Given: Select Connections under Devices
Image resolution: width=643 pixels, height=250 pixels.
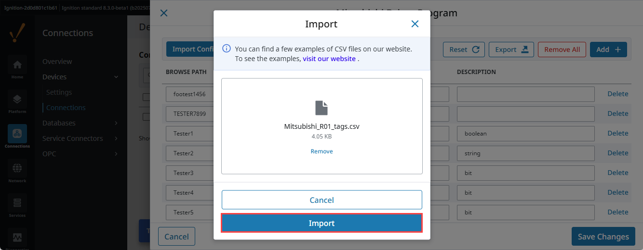Looking at the screenshot, I should coord(66,108).
